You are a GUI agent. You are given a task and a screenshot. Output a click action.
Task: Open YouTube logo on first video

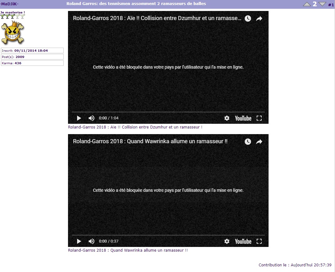point(243,118)
